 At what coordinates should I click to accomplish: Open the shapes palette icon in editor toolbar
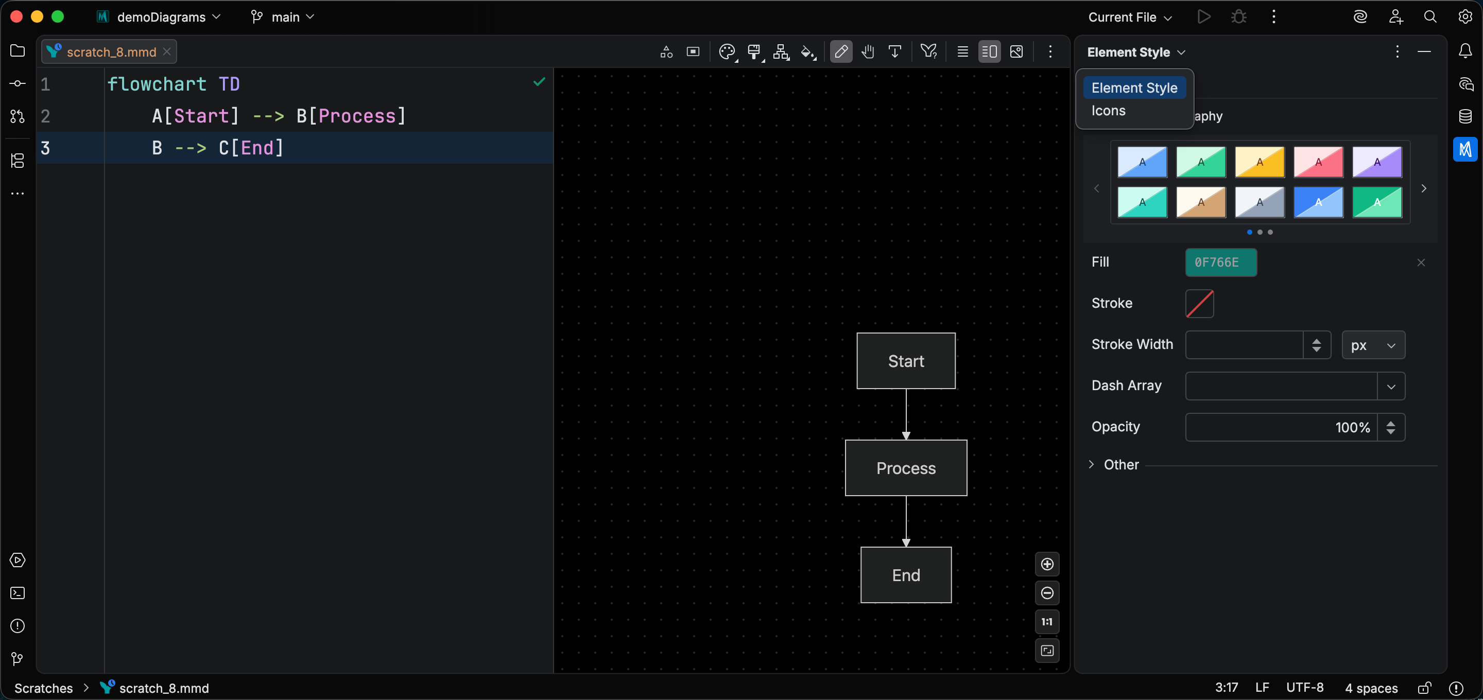pos(666,52)
